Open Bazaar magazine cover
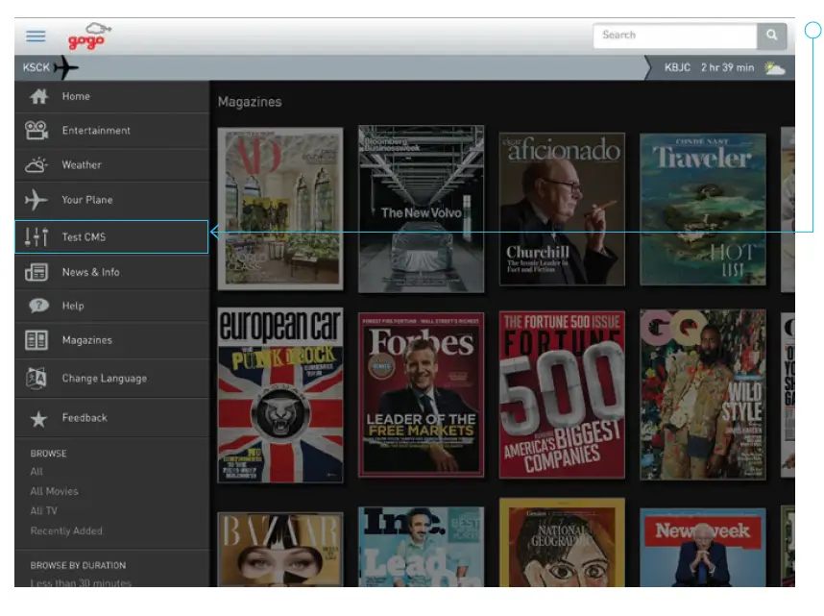Screen dimensions: 824x616 pos(280,549)
